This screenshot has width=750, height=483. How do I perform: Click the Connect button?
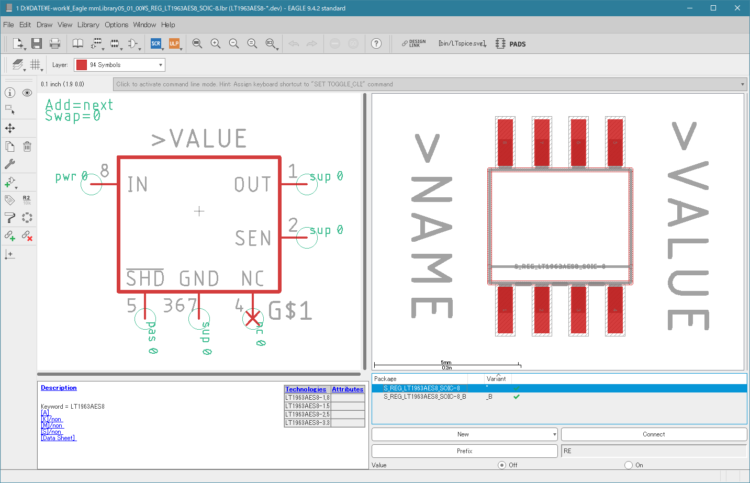pyautogui.click(x=654, y=434)
